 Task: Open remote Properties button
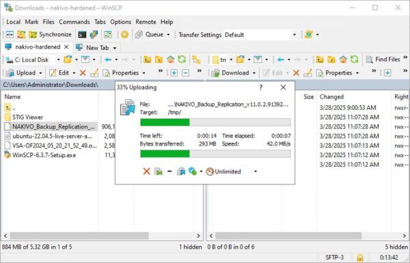(334, 72)
